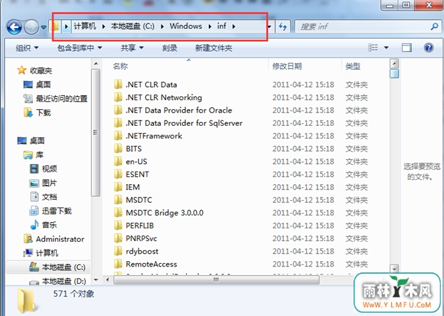Open the view options dropdown arrow
444x316 pixels.
pyautogui.click(x=386, y=48)
